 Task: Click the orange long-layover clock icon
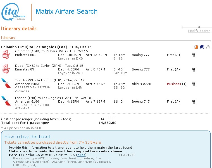(x=196, y=47)
